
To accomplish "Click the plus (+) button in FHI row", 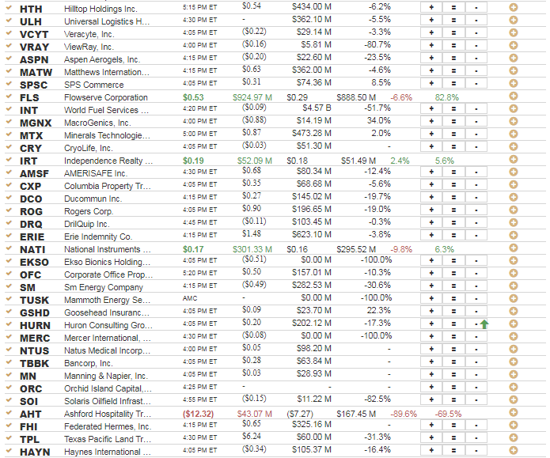I will click(x=431, y=425).
